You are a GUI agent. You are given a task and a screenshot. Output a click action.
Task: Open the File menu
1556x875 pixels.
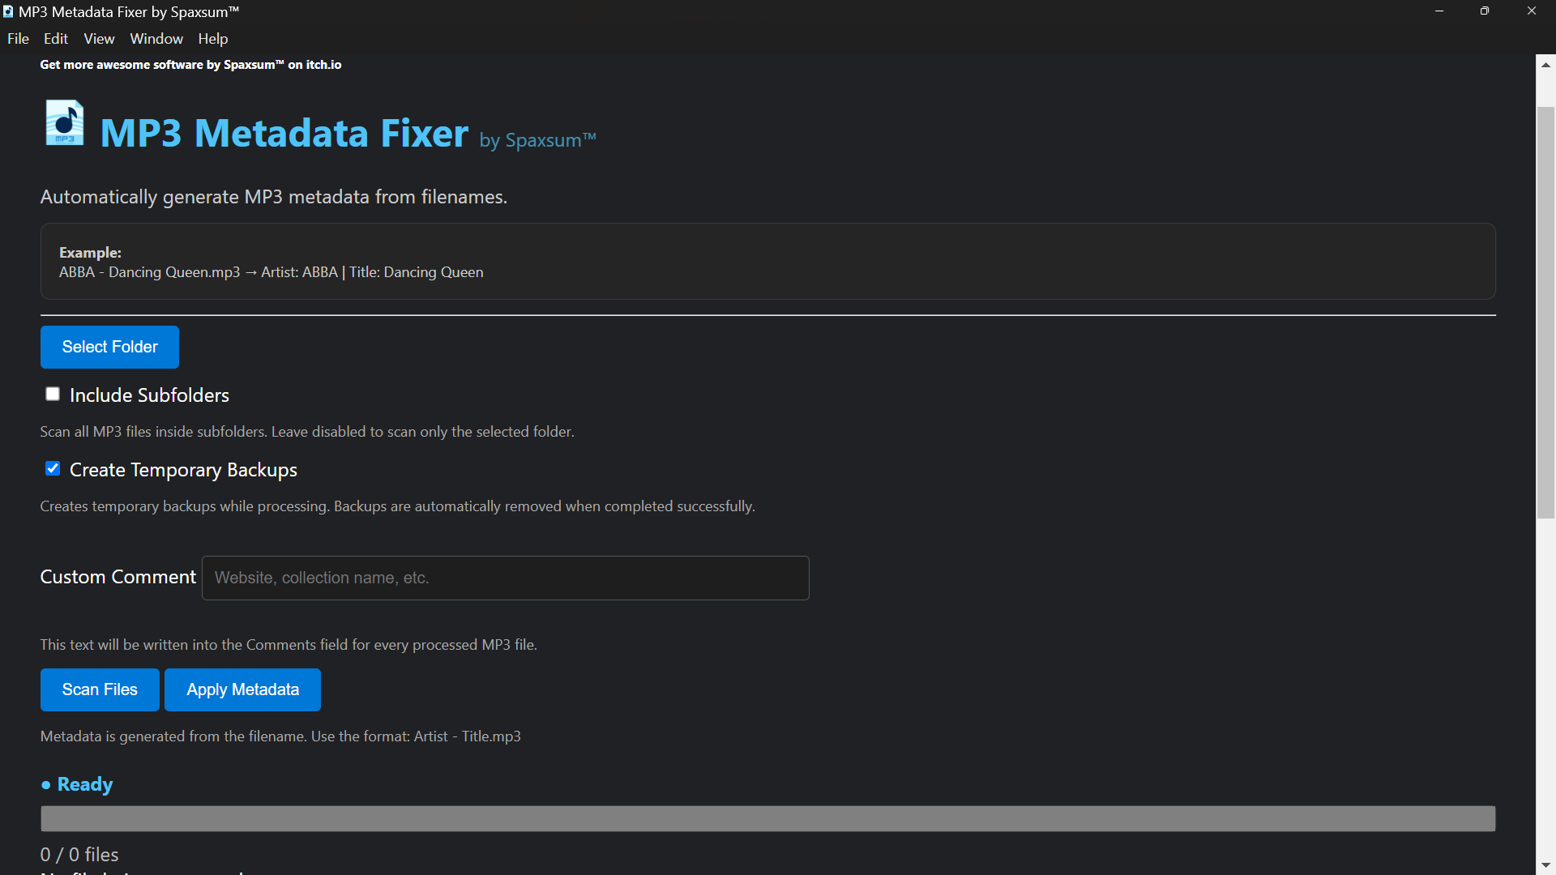[18, 39]
